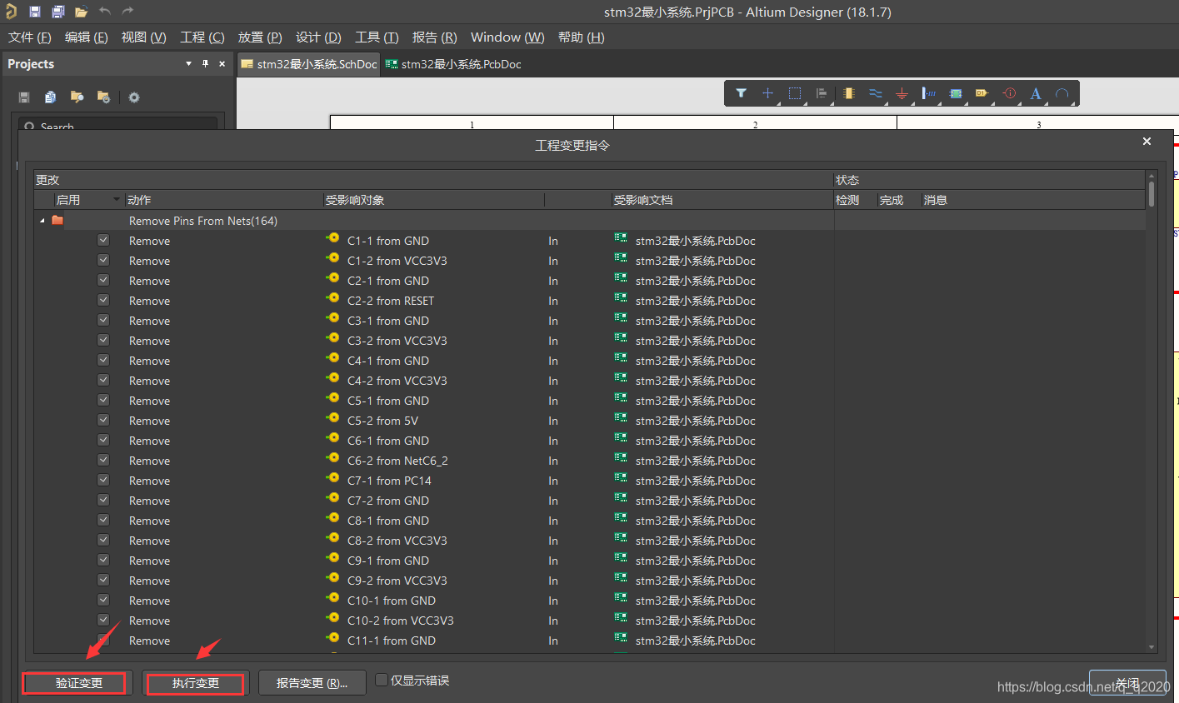The image size is (1179, 703).
Task: Open the Window (W) menu
Action: (x=507, y=37)
